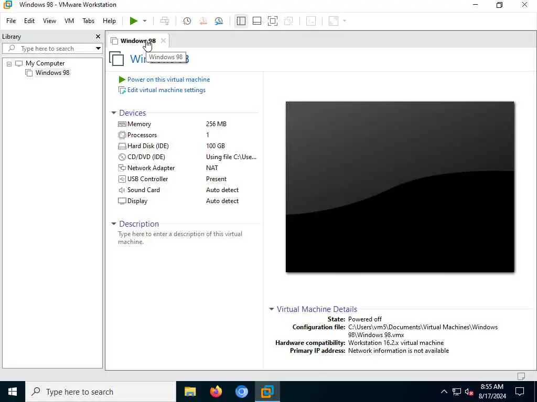Click the 100 GB hard disk value

216,146
